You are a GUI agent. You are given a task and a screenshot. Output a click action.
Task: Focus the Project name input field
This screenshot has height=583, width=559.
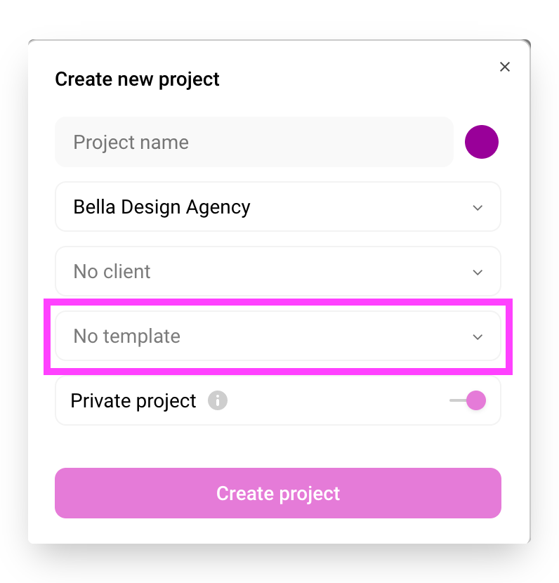tap(254, 143)
